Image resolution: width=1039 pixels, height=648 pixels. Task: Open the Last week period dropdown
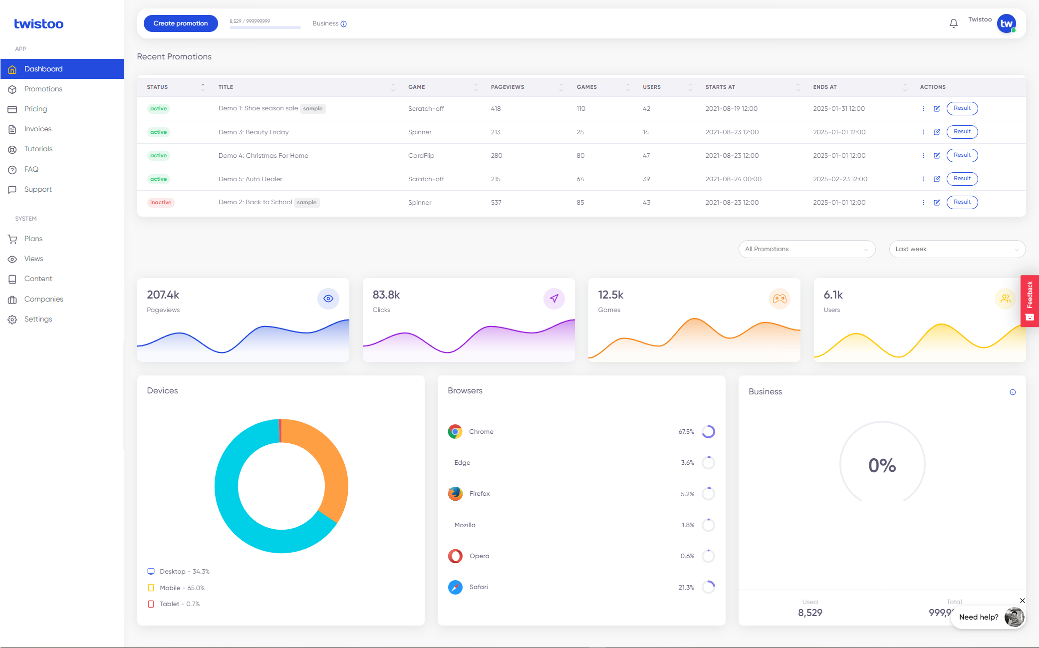(957, 249)
